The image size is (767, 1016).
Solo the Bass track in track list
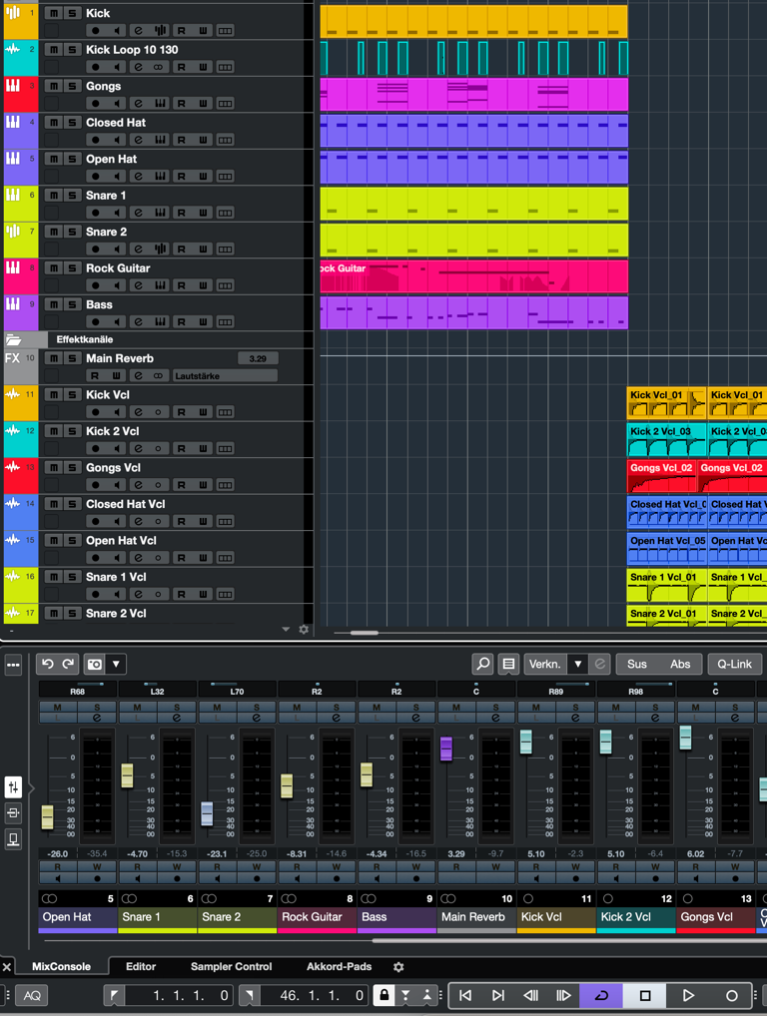click(x=72, y=304)
